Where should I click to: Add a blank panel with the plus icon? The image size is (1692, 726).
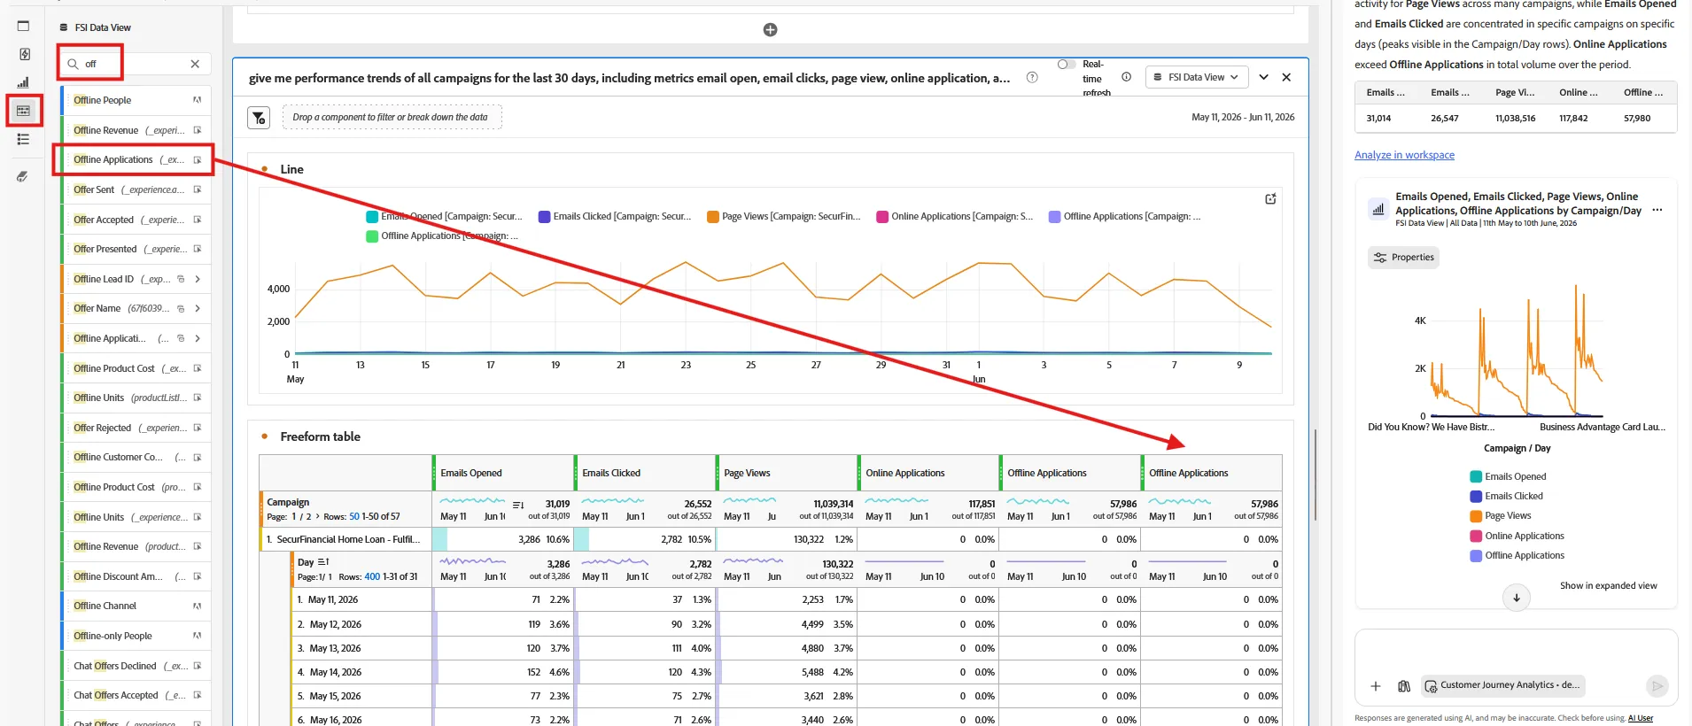tap(771, 30)
